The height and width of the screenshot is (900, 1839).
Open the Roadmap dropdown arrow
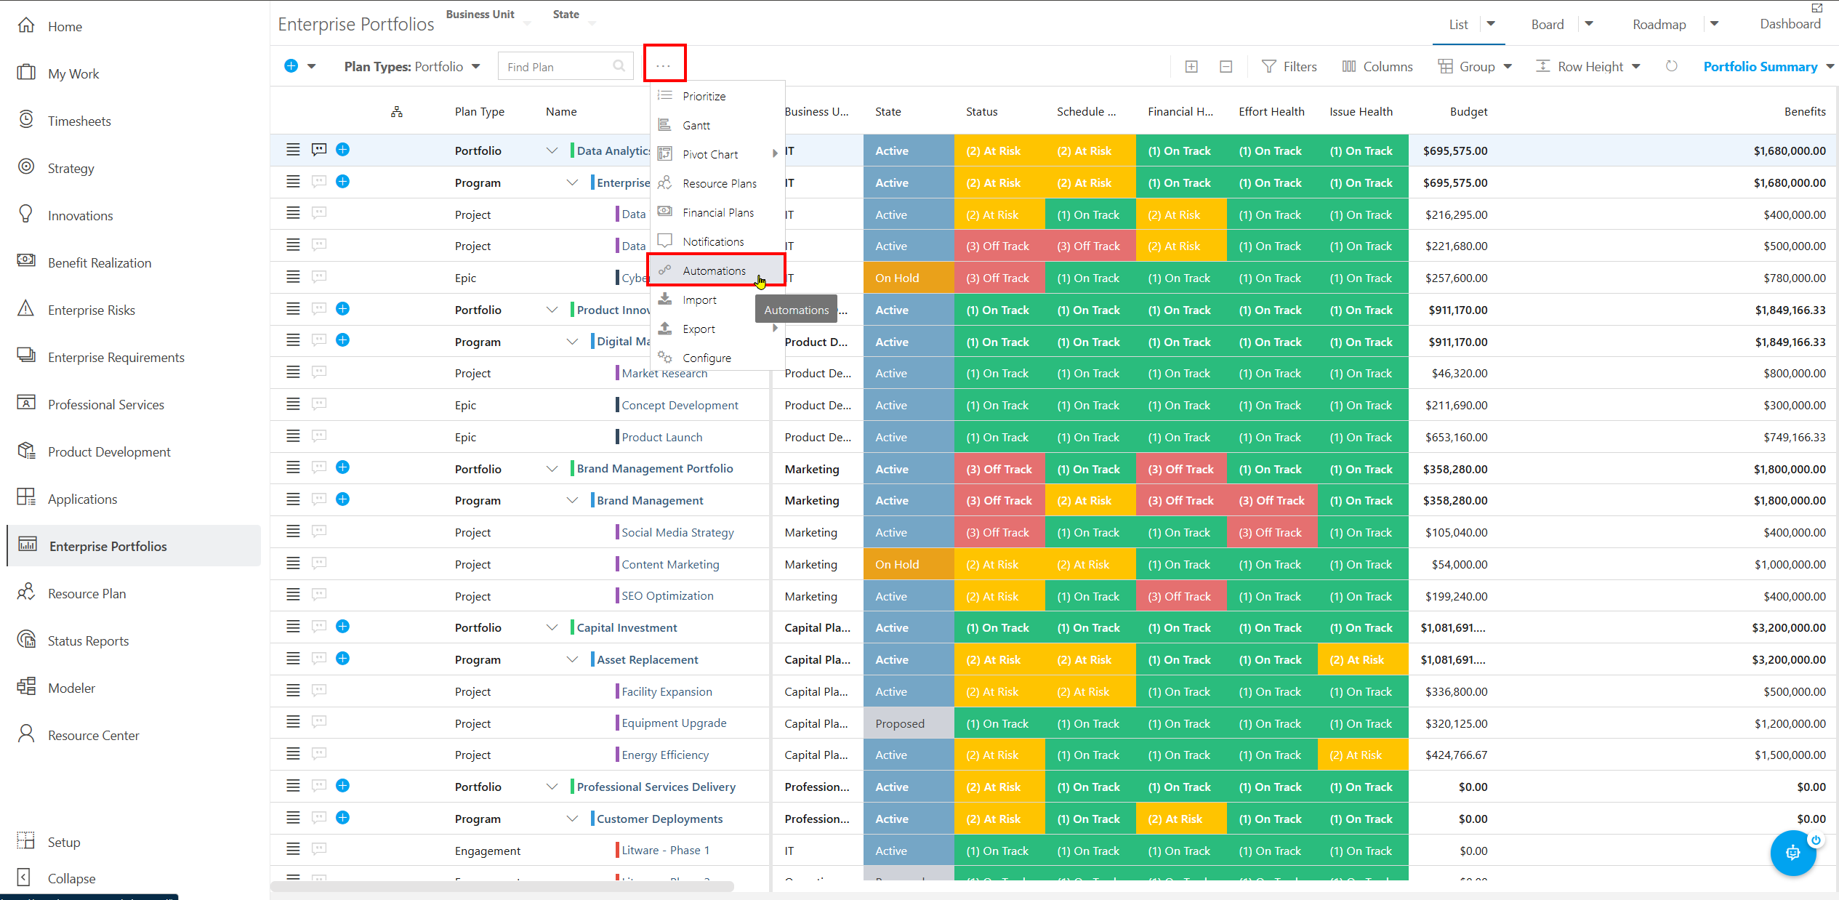1714,24
